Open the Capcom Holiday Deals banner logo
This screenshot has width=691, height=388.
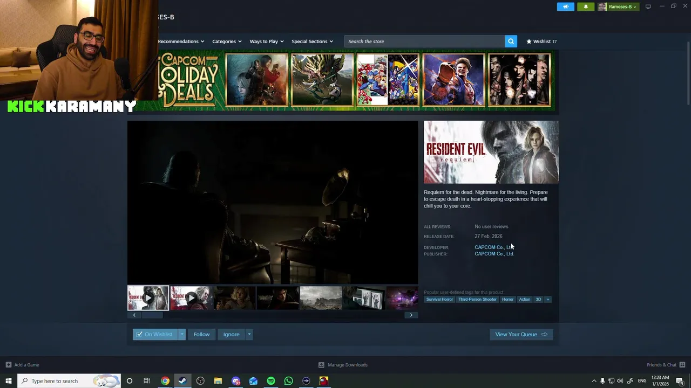(x=189, y=80)
